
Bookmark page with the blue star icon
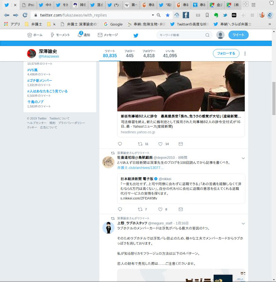coord(168,15)
